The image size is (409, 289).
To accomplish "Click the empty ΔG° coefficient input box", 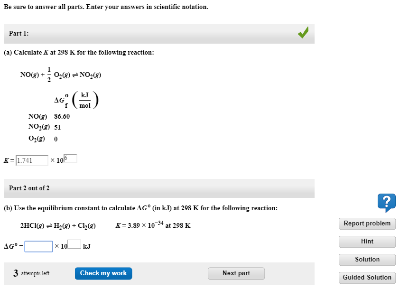I will (x=39, y=246).
